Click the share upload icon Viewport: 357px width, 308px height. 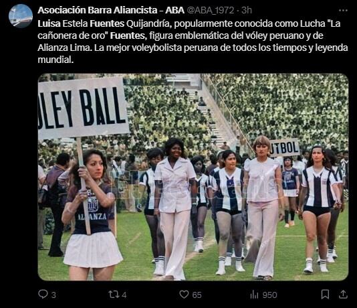pyautogui.click(x=343, y=294)
